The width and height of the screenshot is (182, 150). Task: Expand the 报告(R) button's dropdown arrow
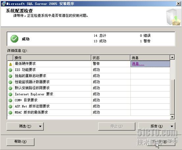click(x=172, y=126)
